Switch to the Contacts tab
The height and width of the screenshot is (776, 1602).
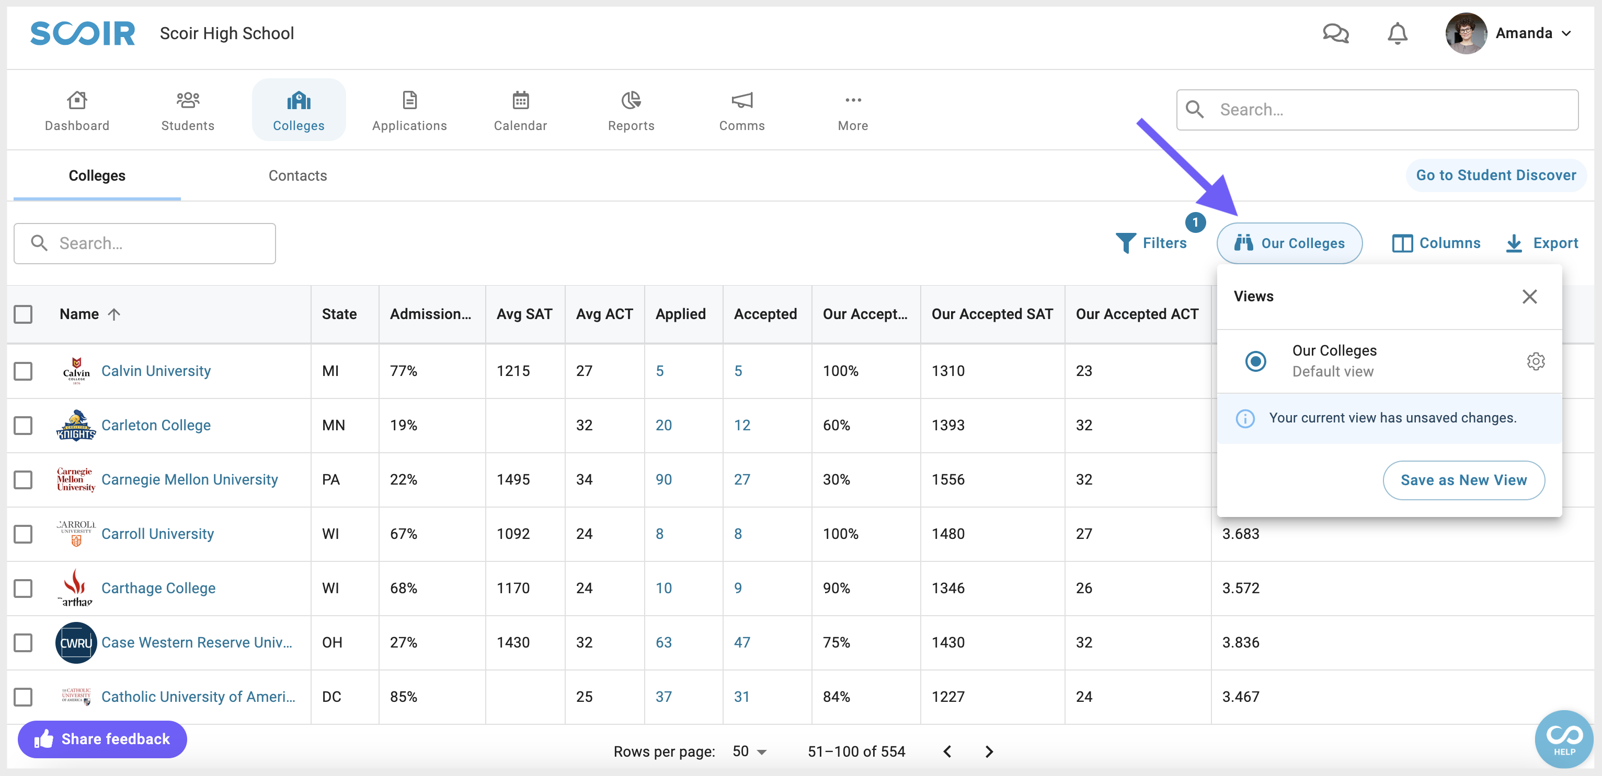click(297, 176)
